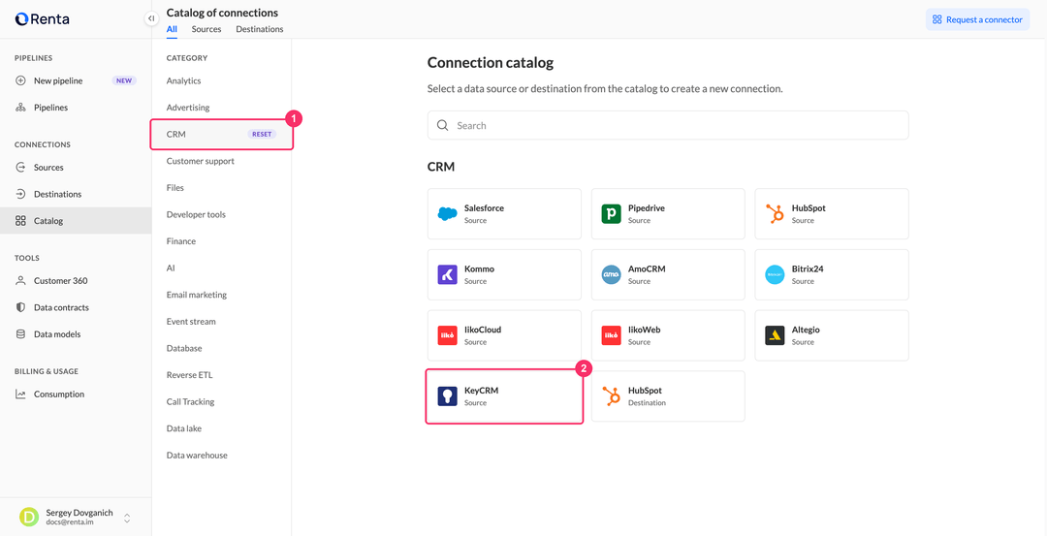Click the Bitrix24 logo icon
The width and height of the screenshot is (1047, 536).
coord(775,274)
